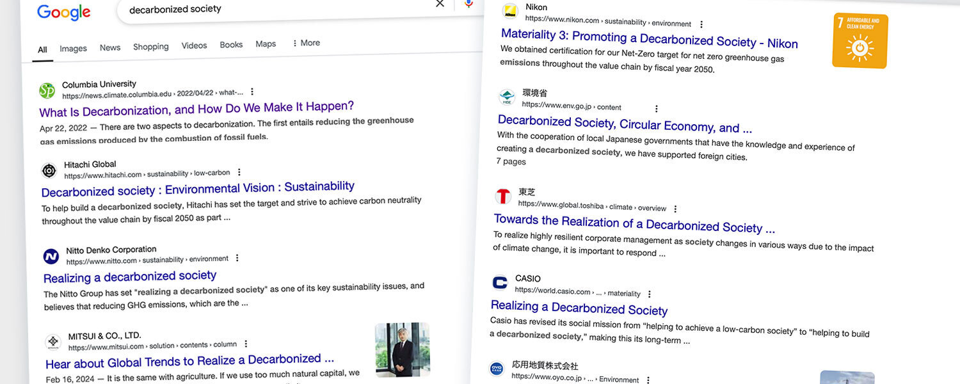Click the CASIO favicon
The width and height of the screenshot is (960, 384).
(x=500, y=282)
